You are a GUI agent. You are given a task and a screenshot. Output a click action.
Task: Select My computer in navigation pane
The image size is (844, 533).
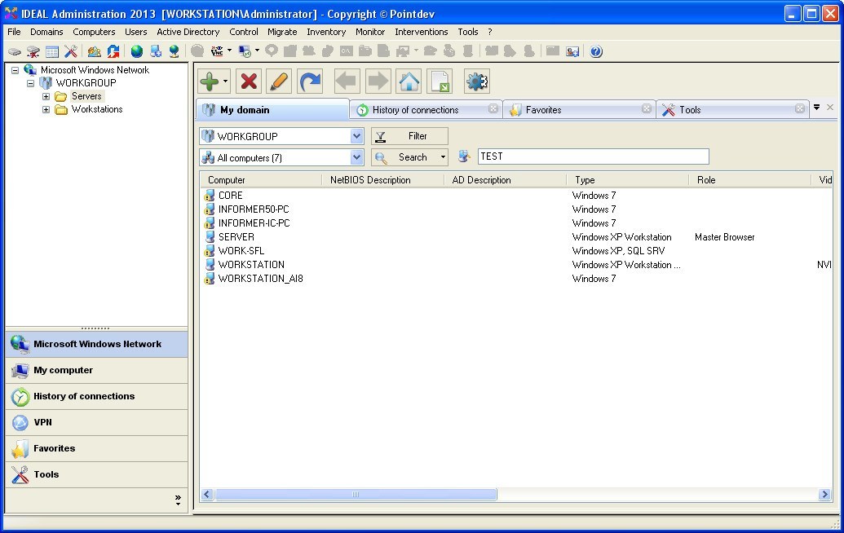97,370
